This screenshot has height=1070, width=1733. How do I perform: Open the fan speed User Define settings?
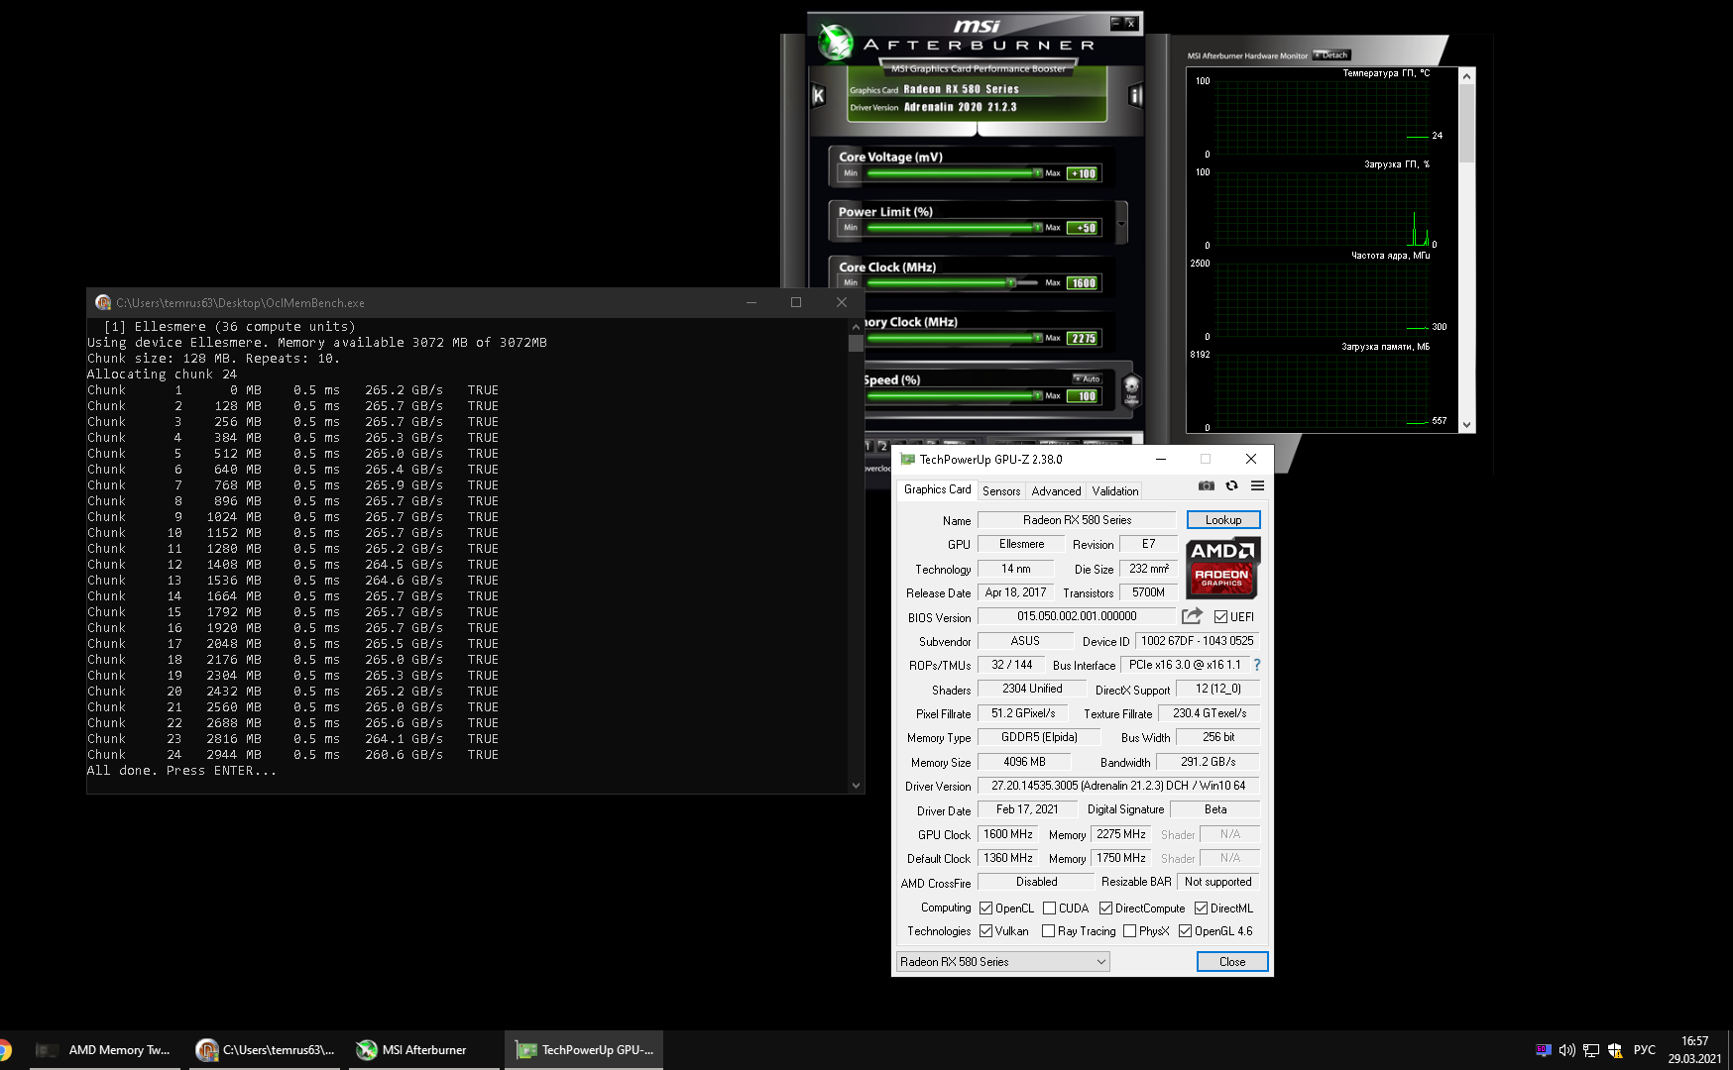[1131, 390]
